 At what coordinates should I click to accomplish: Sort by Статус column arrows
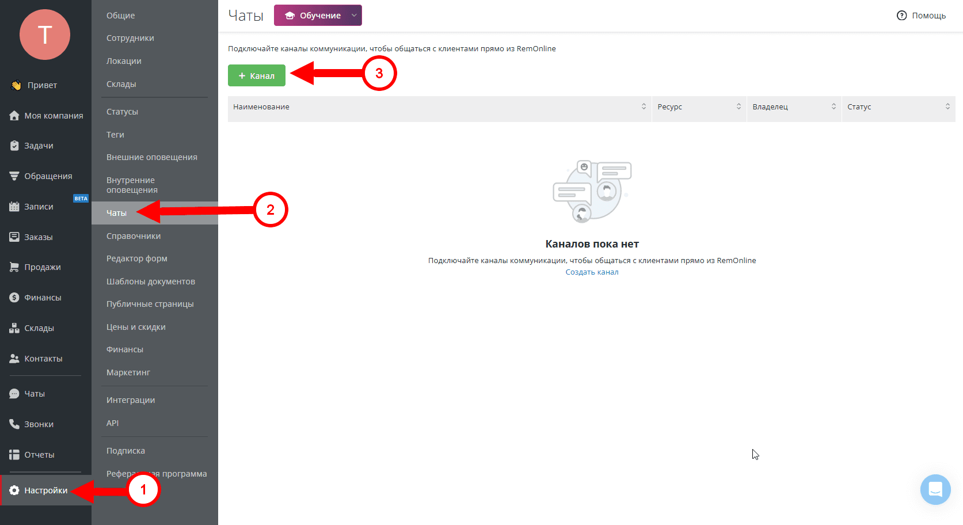pyautogui.click(x=947, y=106)
